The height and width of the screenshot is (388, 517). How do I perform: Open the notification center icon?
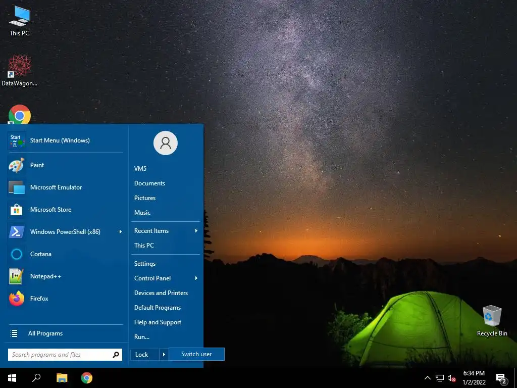tap(501, 378)
